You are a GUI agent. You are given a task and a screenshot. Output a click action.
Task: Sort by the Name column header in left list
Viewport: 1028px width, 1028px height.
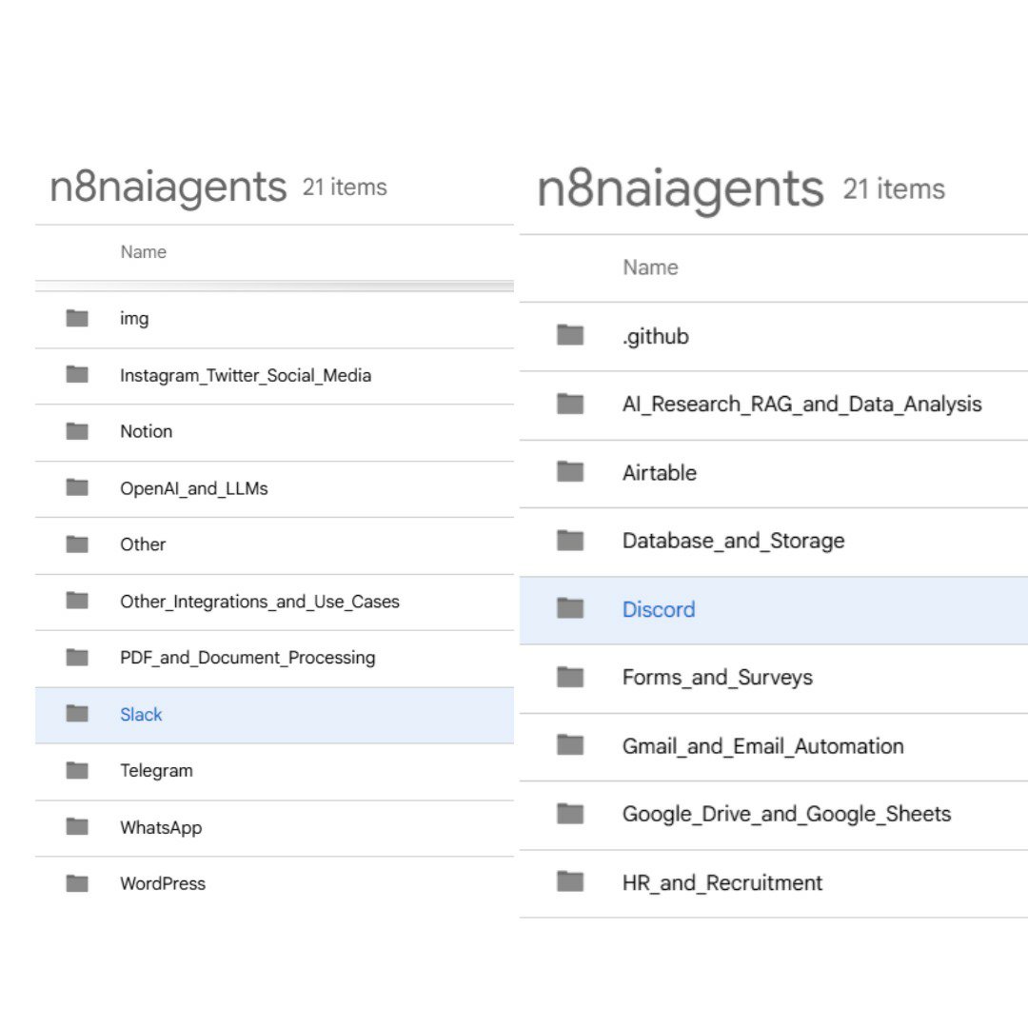(x=143, y=252)
